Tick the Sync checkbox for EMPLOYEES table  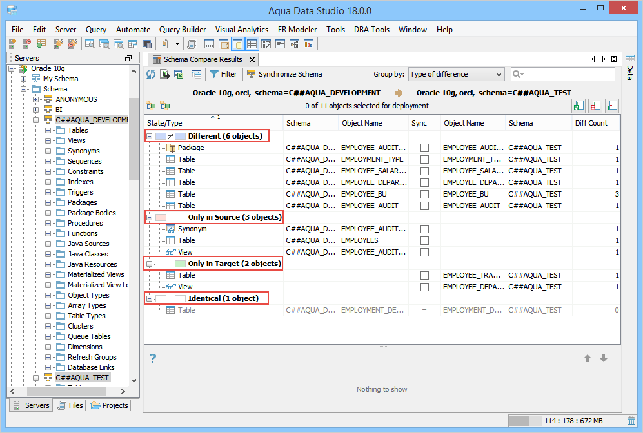(424, 240)
